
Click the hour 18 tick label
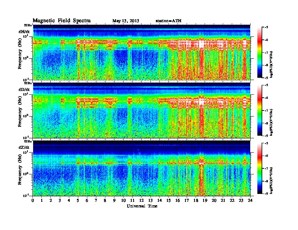point(196,200)
